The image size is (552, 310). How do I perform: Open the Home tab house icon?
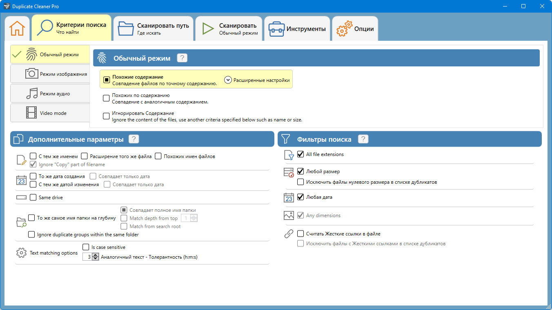click(17, 29)
